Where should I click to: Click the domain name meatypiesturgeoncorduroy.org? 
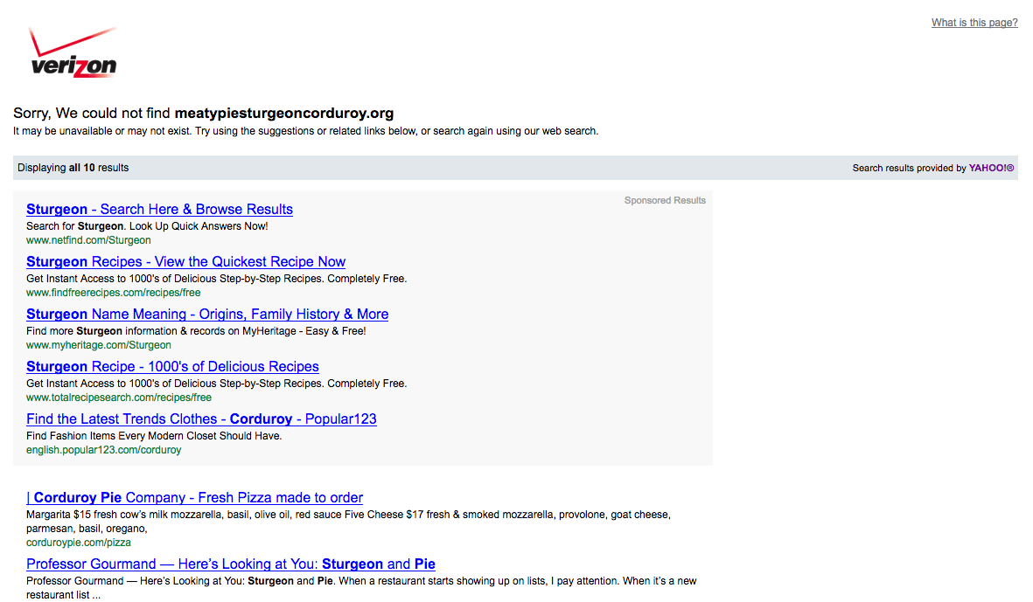tap(284, 114)
